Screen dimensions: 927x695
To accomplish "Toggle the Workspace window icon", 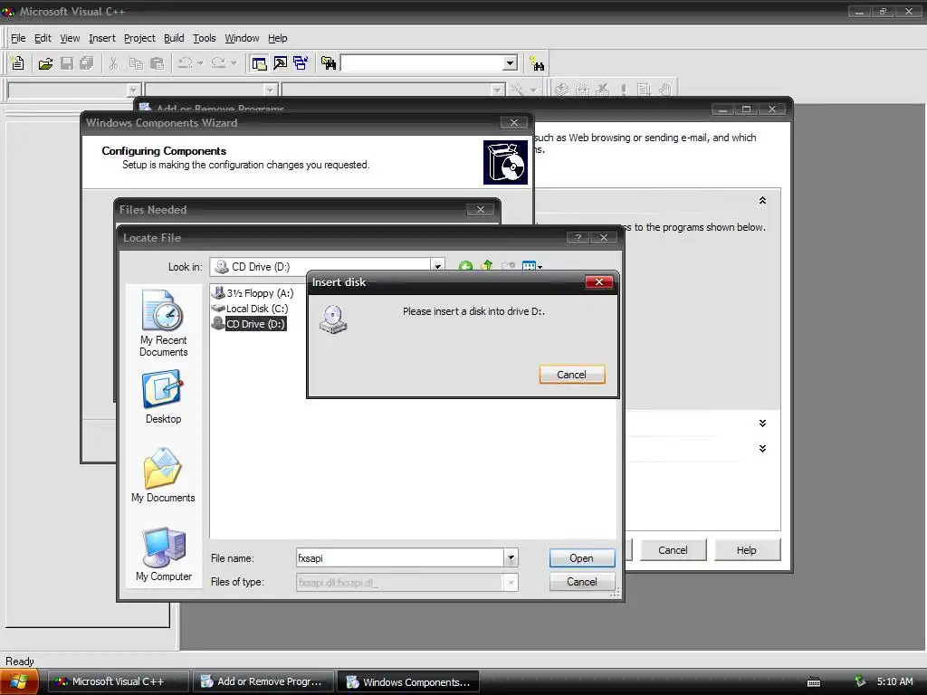I will click(x=259, y=63).
